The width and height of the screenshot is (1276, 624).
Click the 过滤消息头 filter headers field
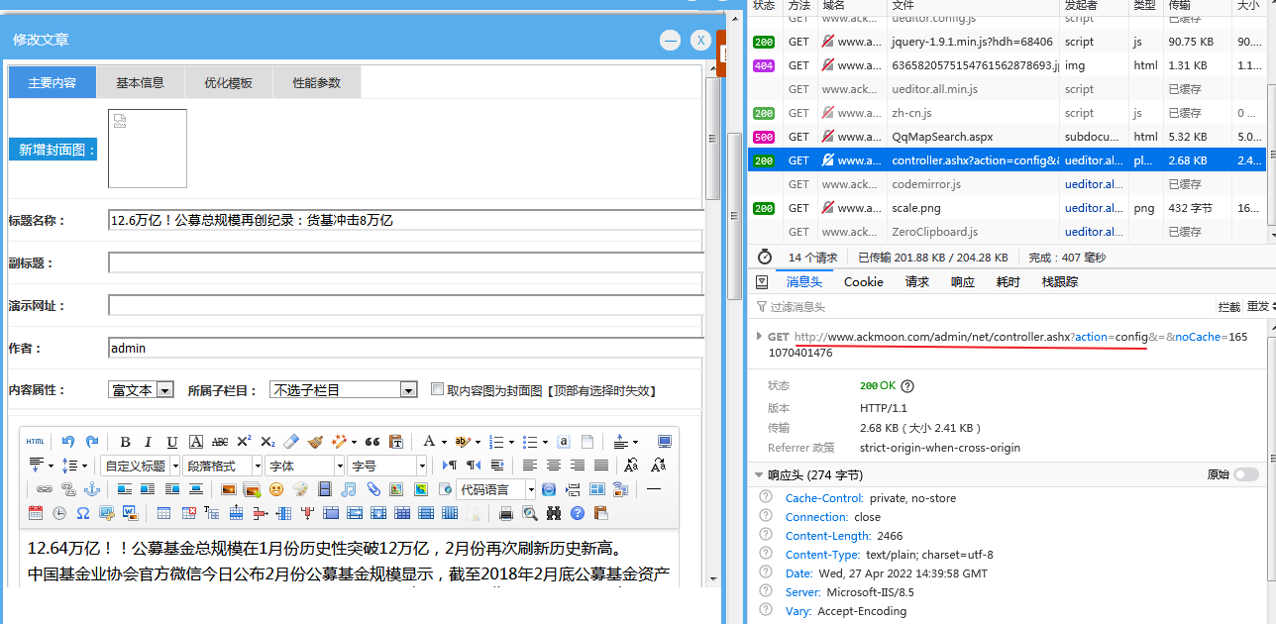pyautogui.click(x=981, y=307)
